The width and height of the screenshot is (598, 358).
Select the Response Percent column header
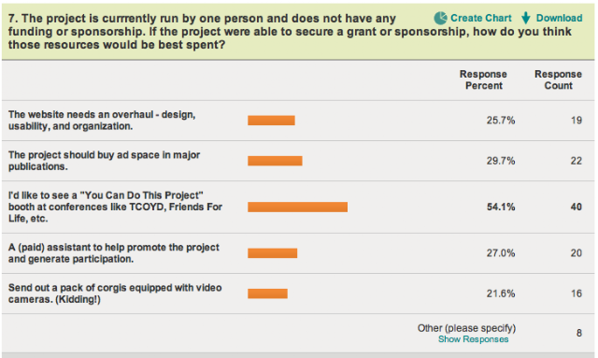pyautogui.click(x=483, y=79)
